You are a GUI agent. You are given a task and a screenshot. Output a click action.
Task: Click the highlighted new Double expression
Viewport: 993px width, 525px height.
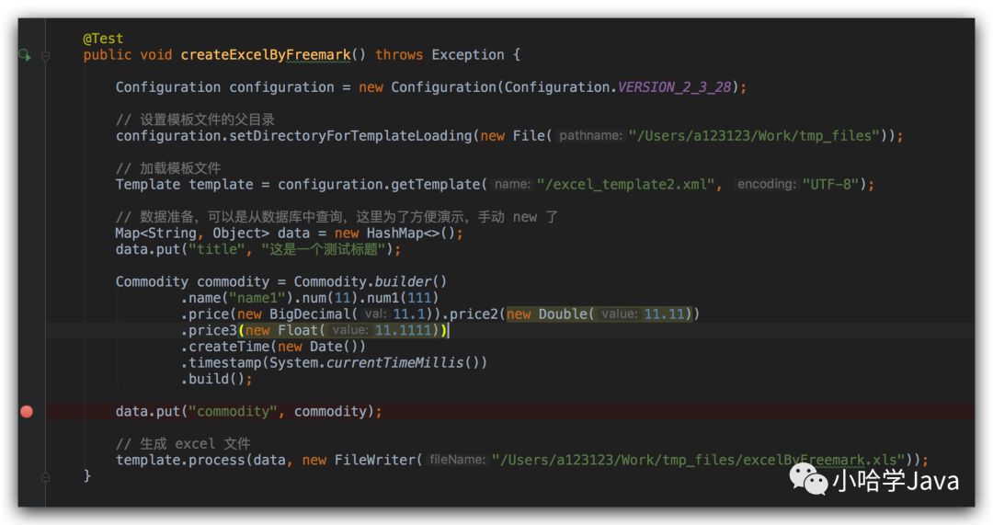tap(600, 314)
